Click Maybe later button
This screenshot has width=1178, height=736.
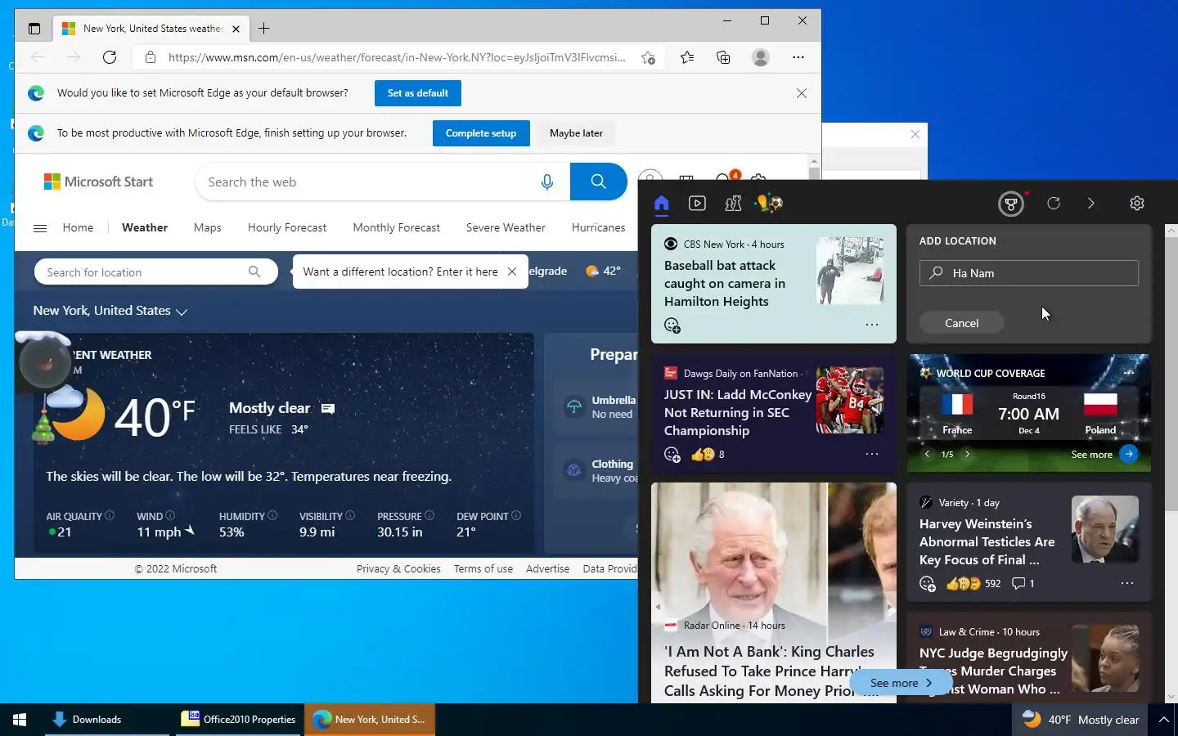[x=576, y=133]
